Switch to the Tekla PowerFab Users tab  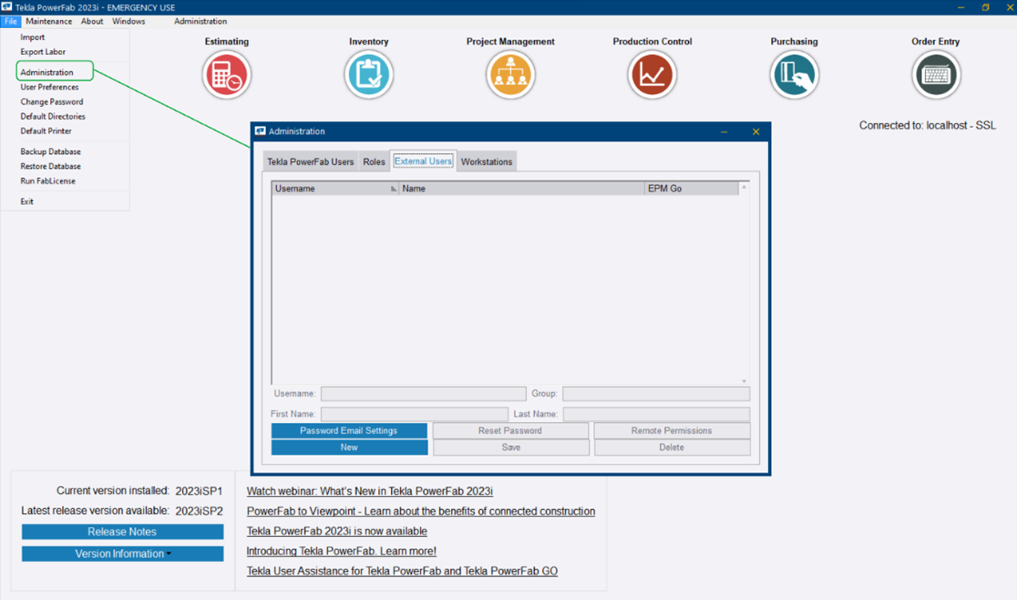[311, 161]
